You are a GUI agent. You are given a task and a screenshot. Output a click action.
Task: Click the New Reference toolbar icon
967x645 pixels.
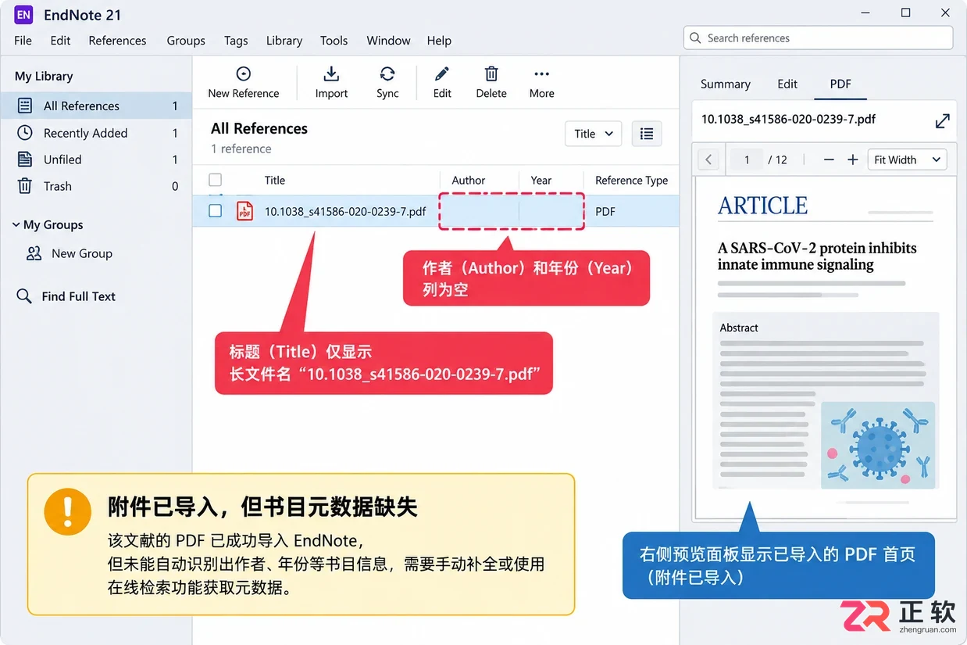click(244, 73)
